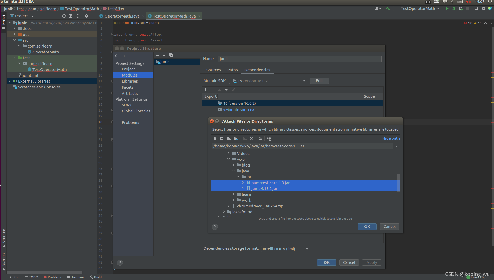The width and height of the screenshot is (494, 280).
Task: Expand the Videos folder in file tree
Action: pyautogui.click(x=229, y=153)
